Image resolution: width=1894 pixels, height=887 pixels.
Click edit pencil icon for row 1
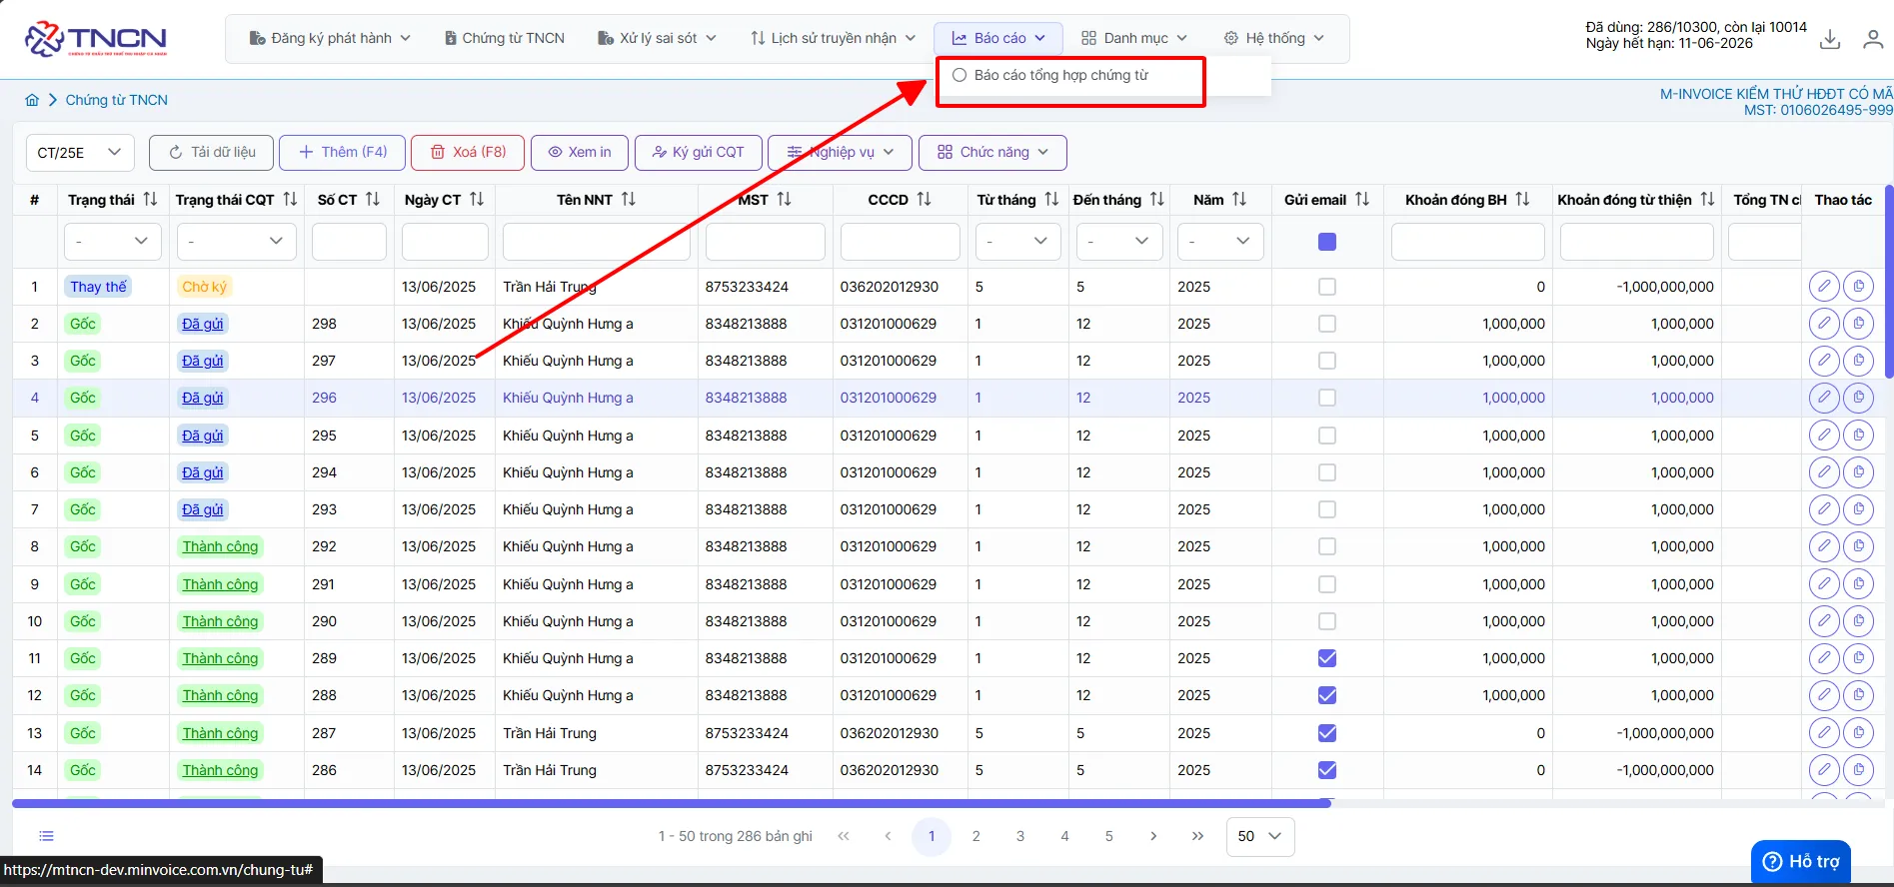click(1824, 287)
